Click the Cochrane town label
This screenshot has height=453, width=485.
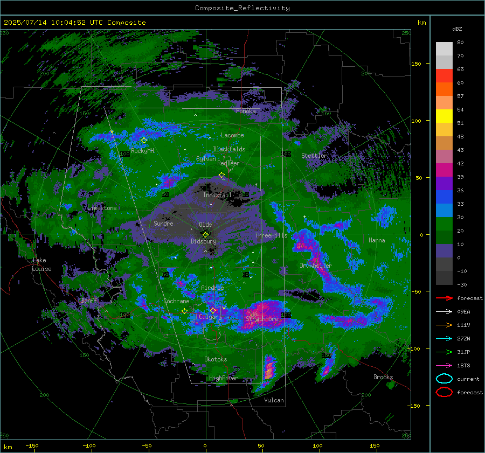coord(176,301)
